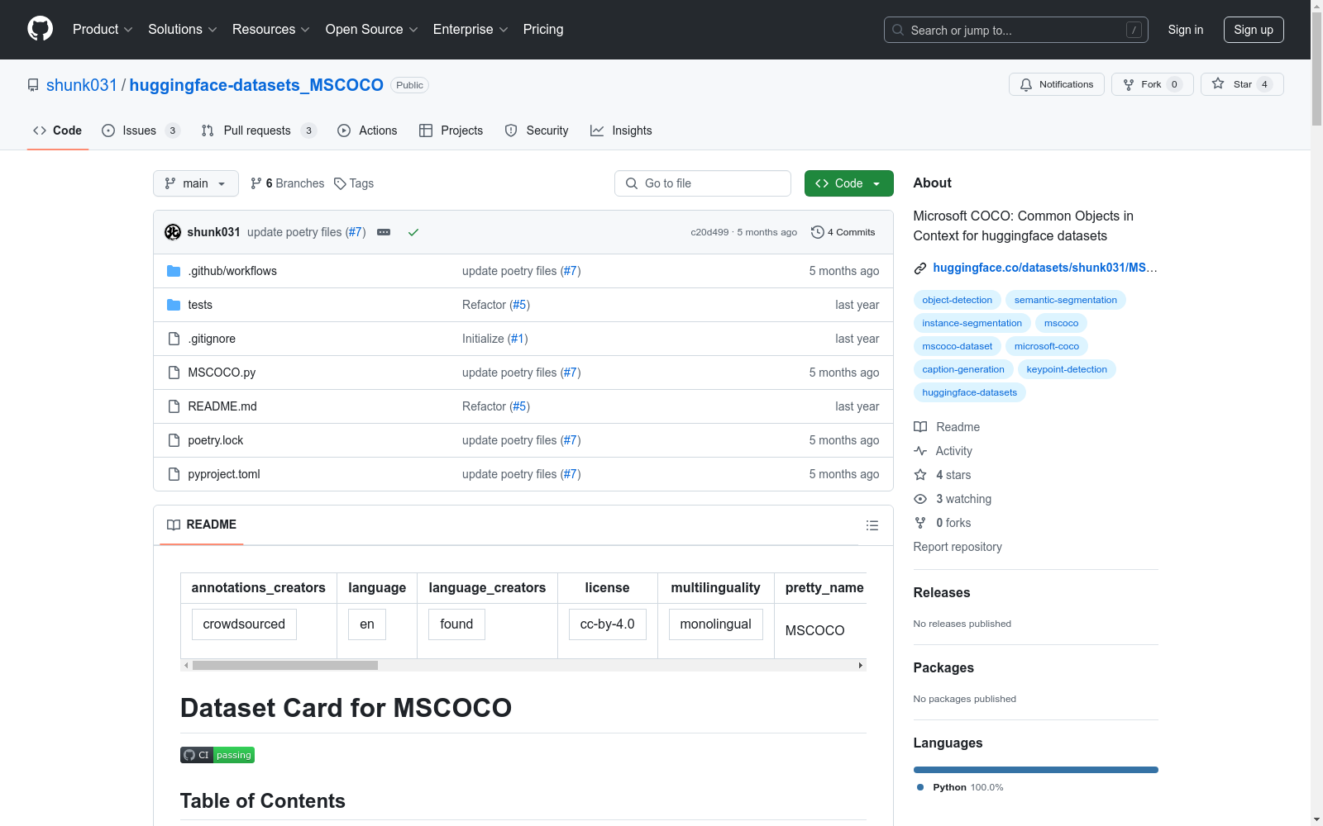The width and height of the screenshot is (1323, 826).
Task: Click the README table horizontal scrollbar
Action: pyautogui.click(x=285, y=665)
